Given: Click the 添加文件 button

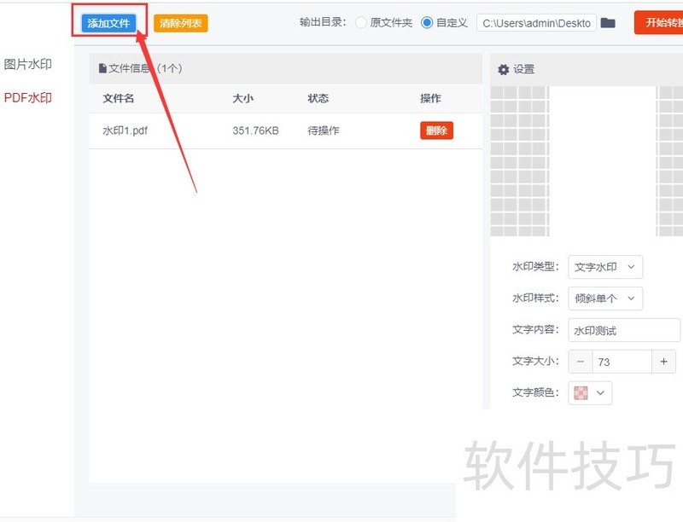Looking at the screenshot, I should click(x=108, y=23).
